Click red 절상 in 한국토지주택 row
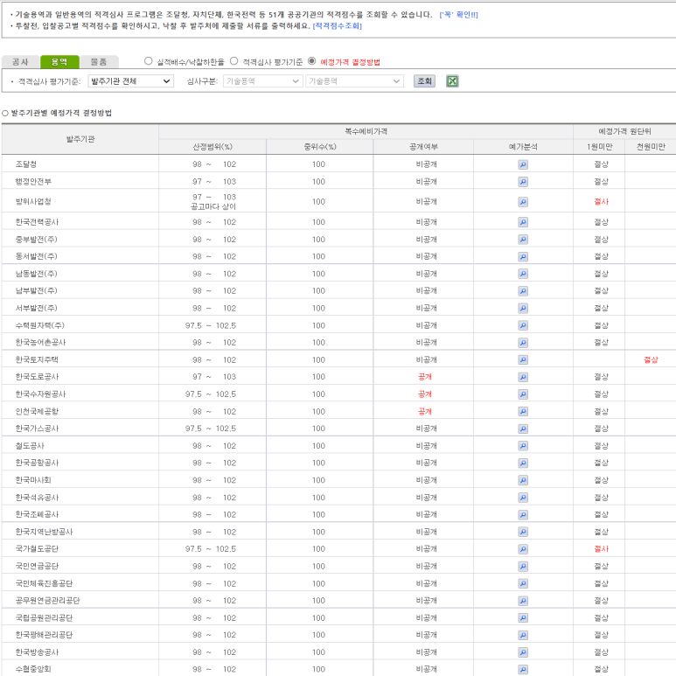 [x=651, y=359]
